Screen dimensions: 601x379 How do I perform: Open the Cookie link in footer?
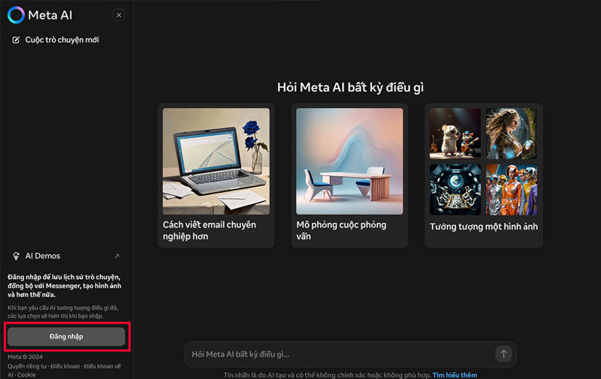pos(26,374)
